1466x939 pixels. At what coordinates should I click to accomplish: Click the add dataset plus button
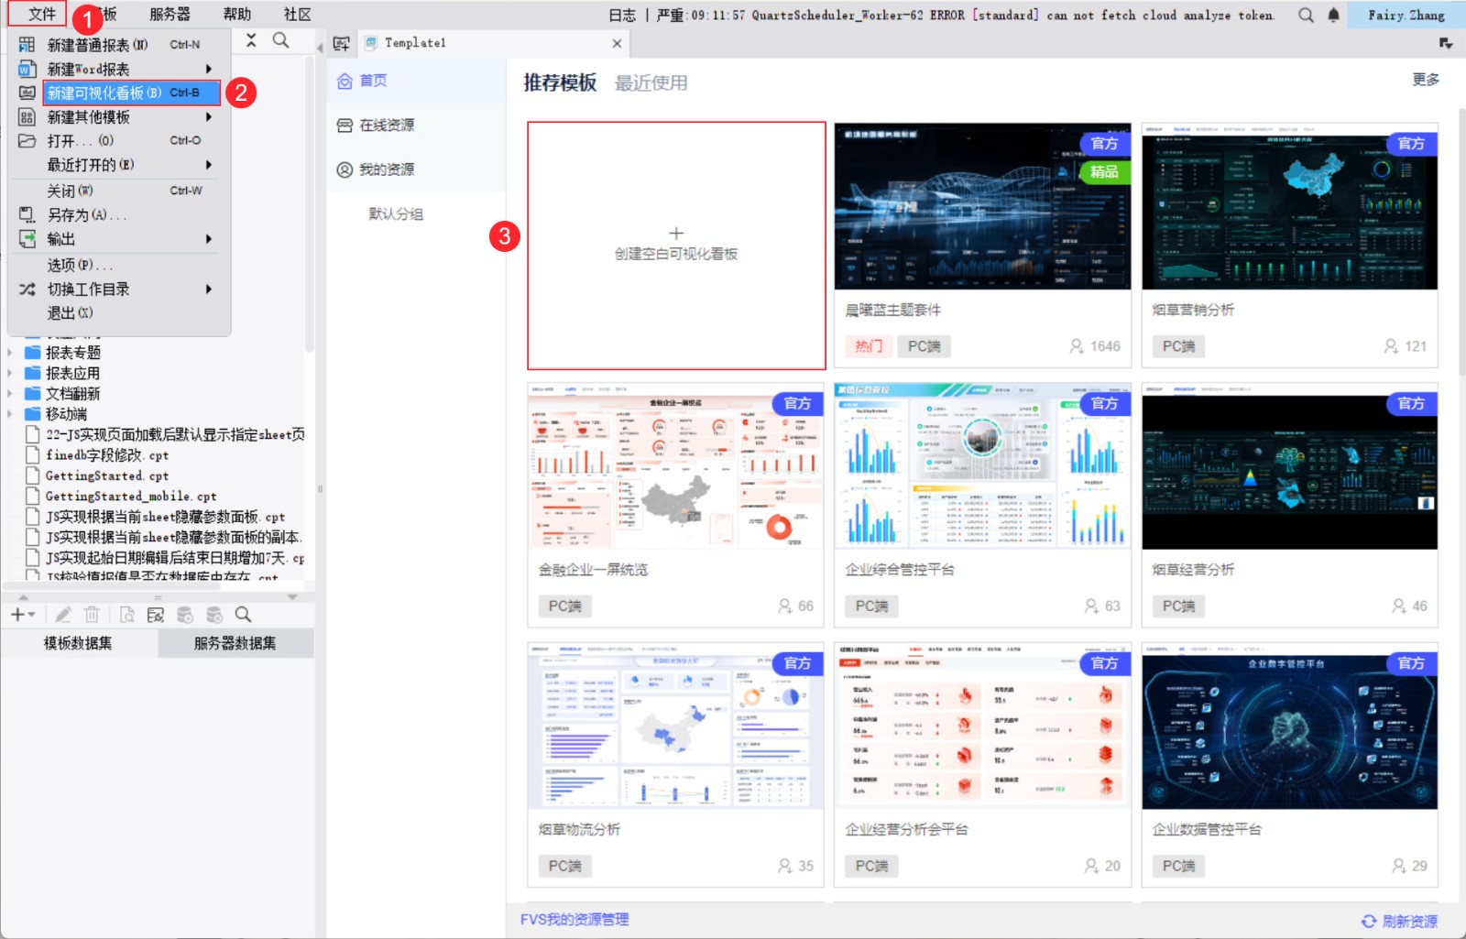pos(22,615)
